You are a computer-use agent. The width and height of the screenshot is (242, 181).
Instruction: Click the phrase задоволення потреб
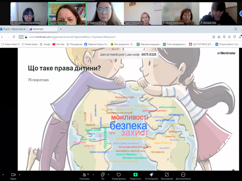tap(136, 138)
